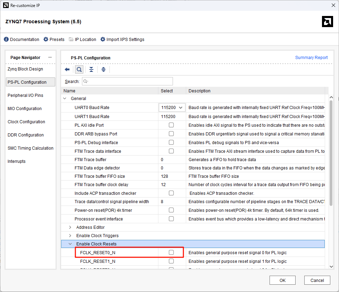Click the Select column header
Image resolution: width=339 pixels, height=292 pixels.
point(172,91)
